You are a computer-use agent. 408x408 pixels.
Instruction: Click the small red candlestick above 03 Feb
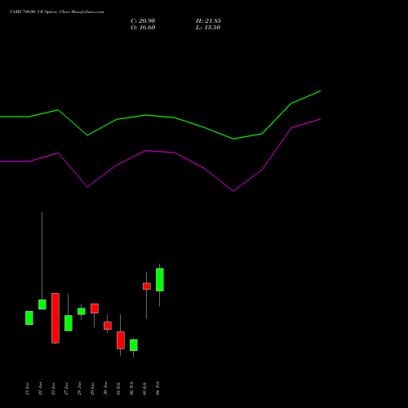(x=147, y=286)
